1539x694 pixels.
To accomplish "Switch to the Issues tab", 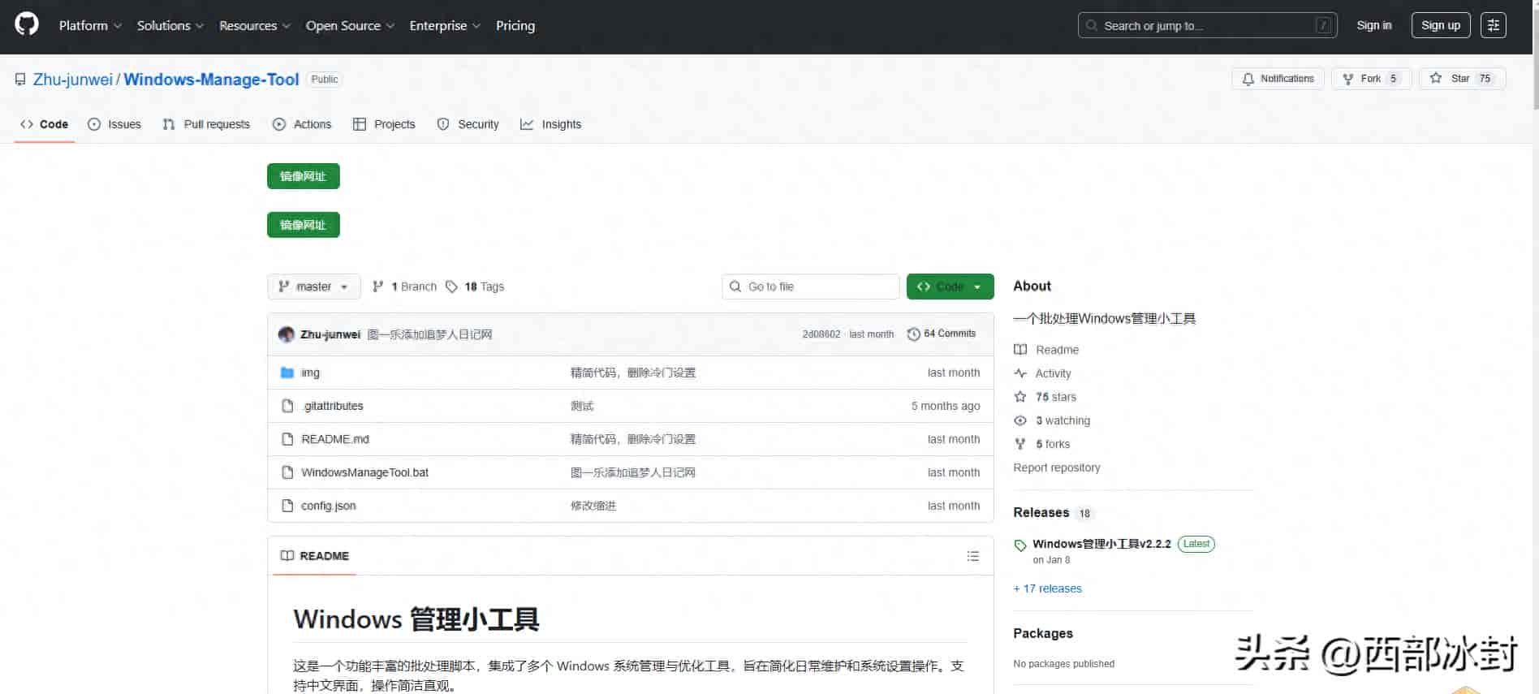I will coord(114,124).
